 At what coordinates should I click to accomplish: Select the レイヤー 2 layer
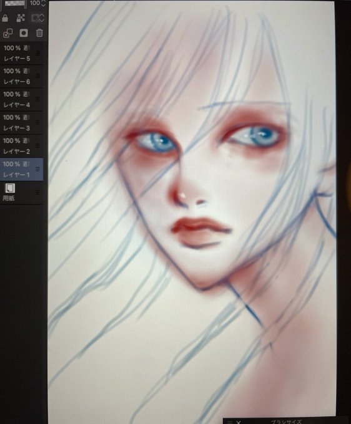pos(21,146)
